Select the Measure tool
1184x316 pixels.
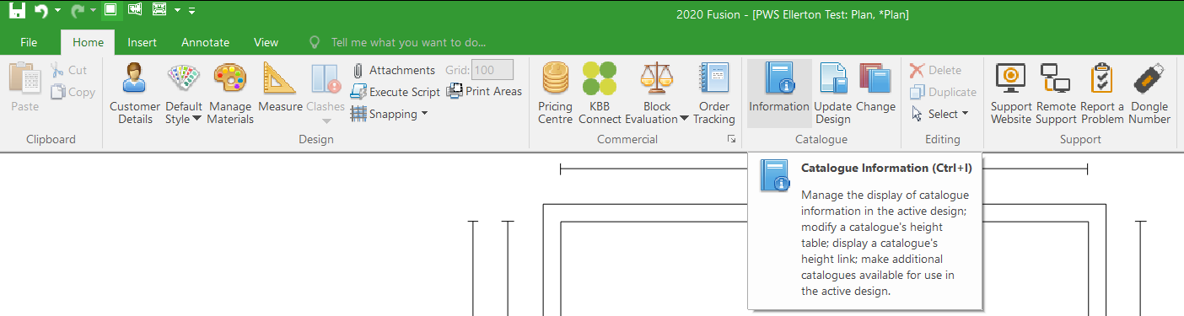pyautogui.click(x=280, y=88)
